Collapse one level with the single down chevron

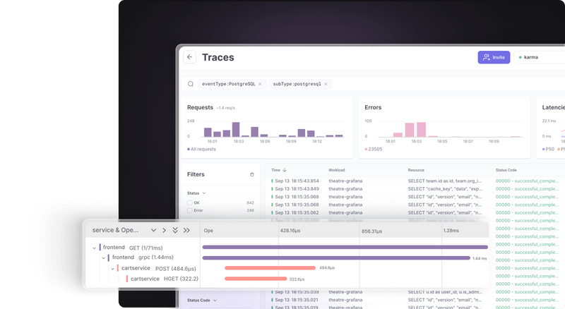pyautogui.click(x=153, y=230)
